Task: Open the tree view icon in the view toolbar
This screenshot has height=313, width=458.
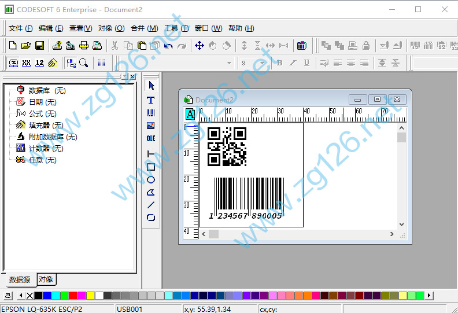Action: coord(71,63)
